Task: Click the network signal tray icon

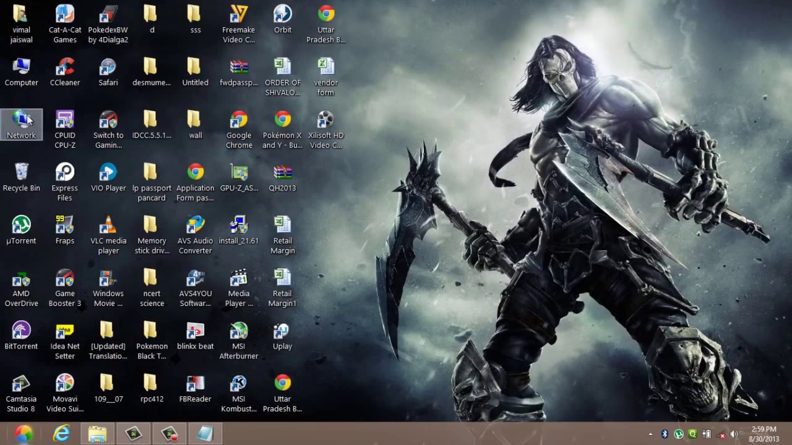Action: click(721, 434)
